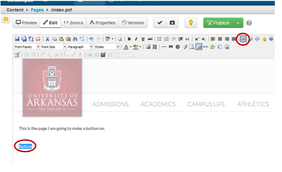
Task: Insert a special character using the © icon
Action: coord(178,47)
